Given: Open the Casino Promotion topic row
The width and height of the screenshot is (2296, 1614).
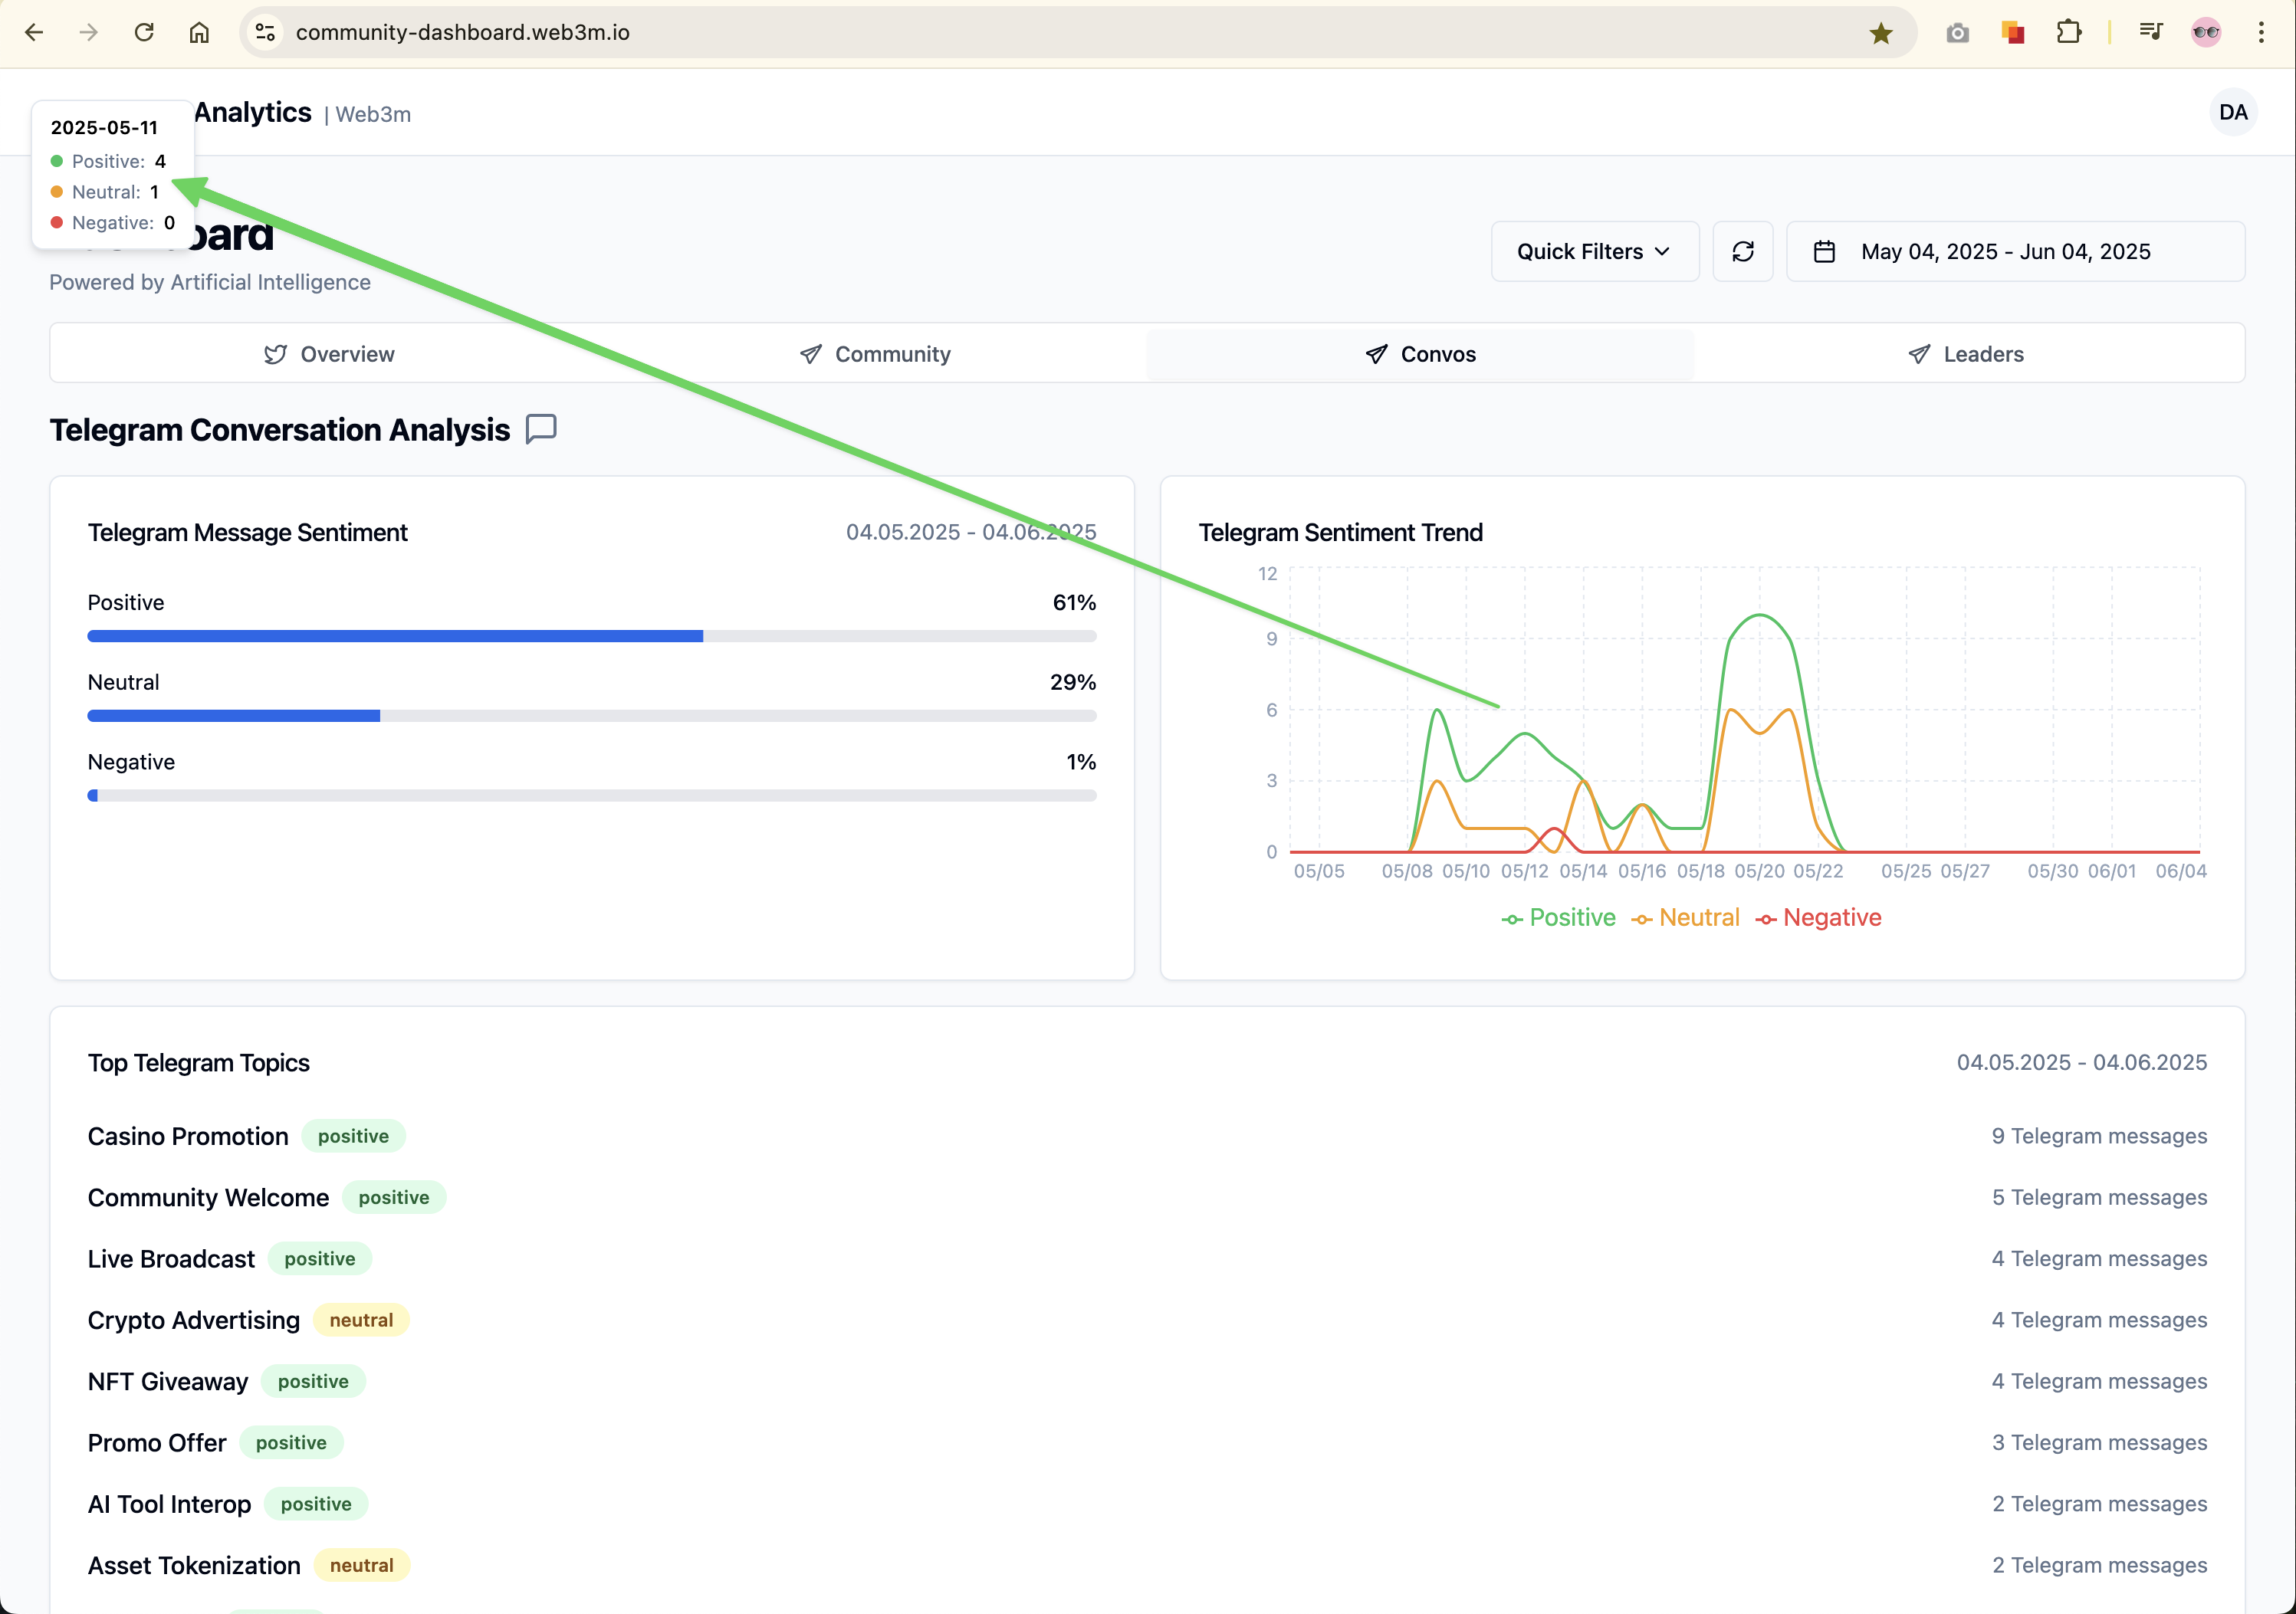Looking at the screenshot, I should click(x=188, y=1136).
